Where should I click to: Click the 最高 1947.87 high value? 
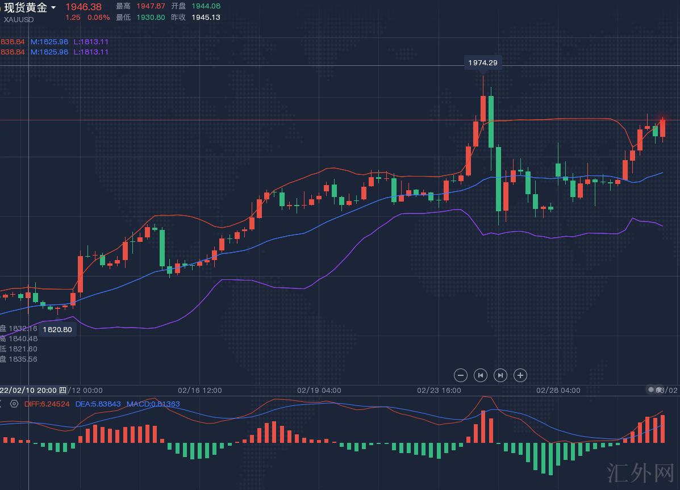[x=151, y=6]
